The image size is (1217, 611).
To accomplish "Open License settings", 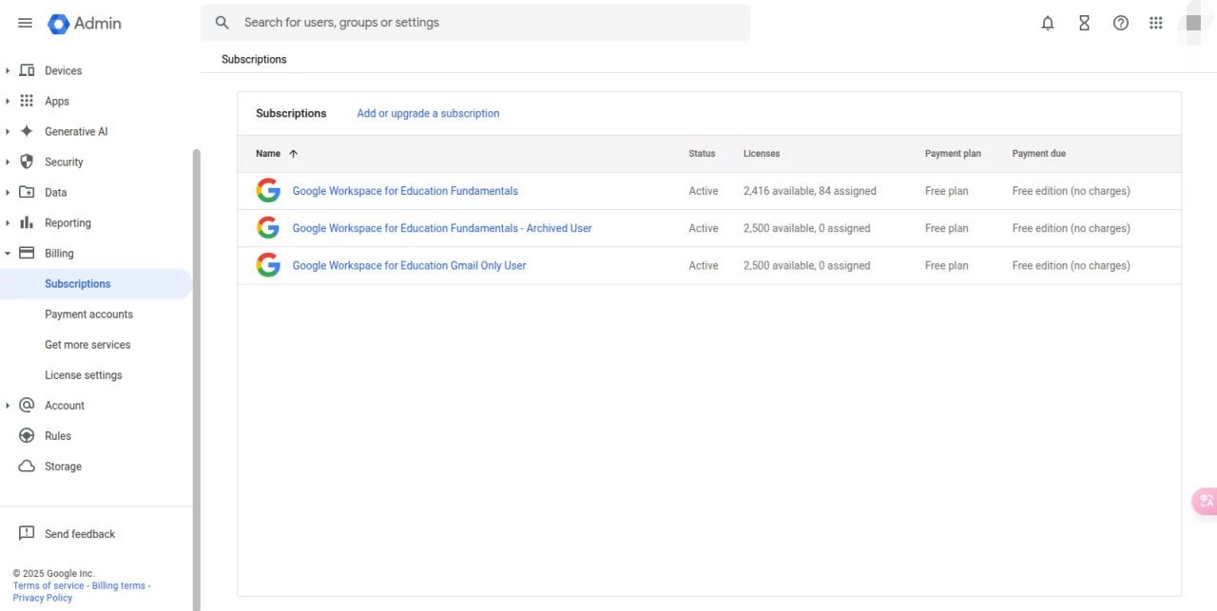I will click(84, 374).
